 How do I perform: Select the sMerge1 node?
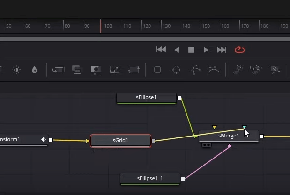[x=229, y=136]
